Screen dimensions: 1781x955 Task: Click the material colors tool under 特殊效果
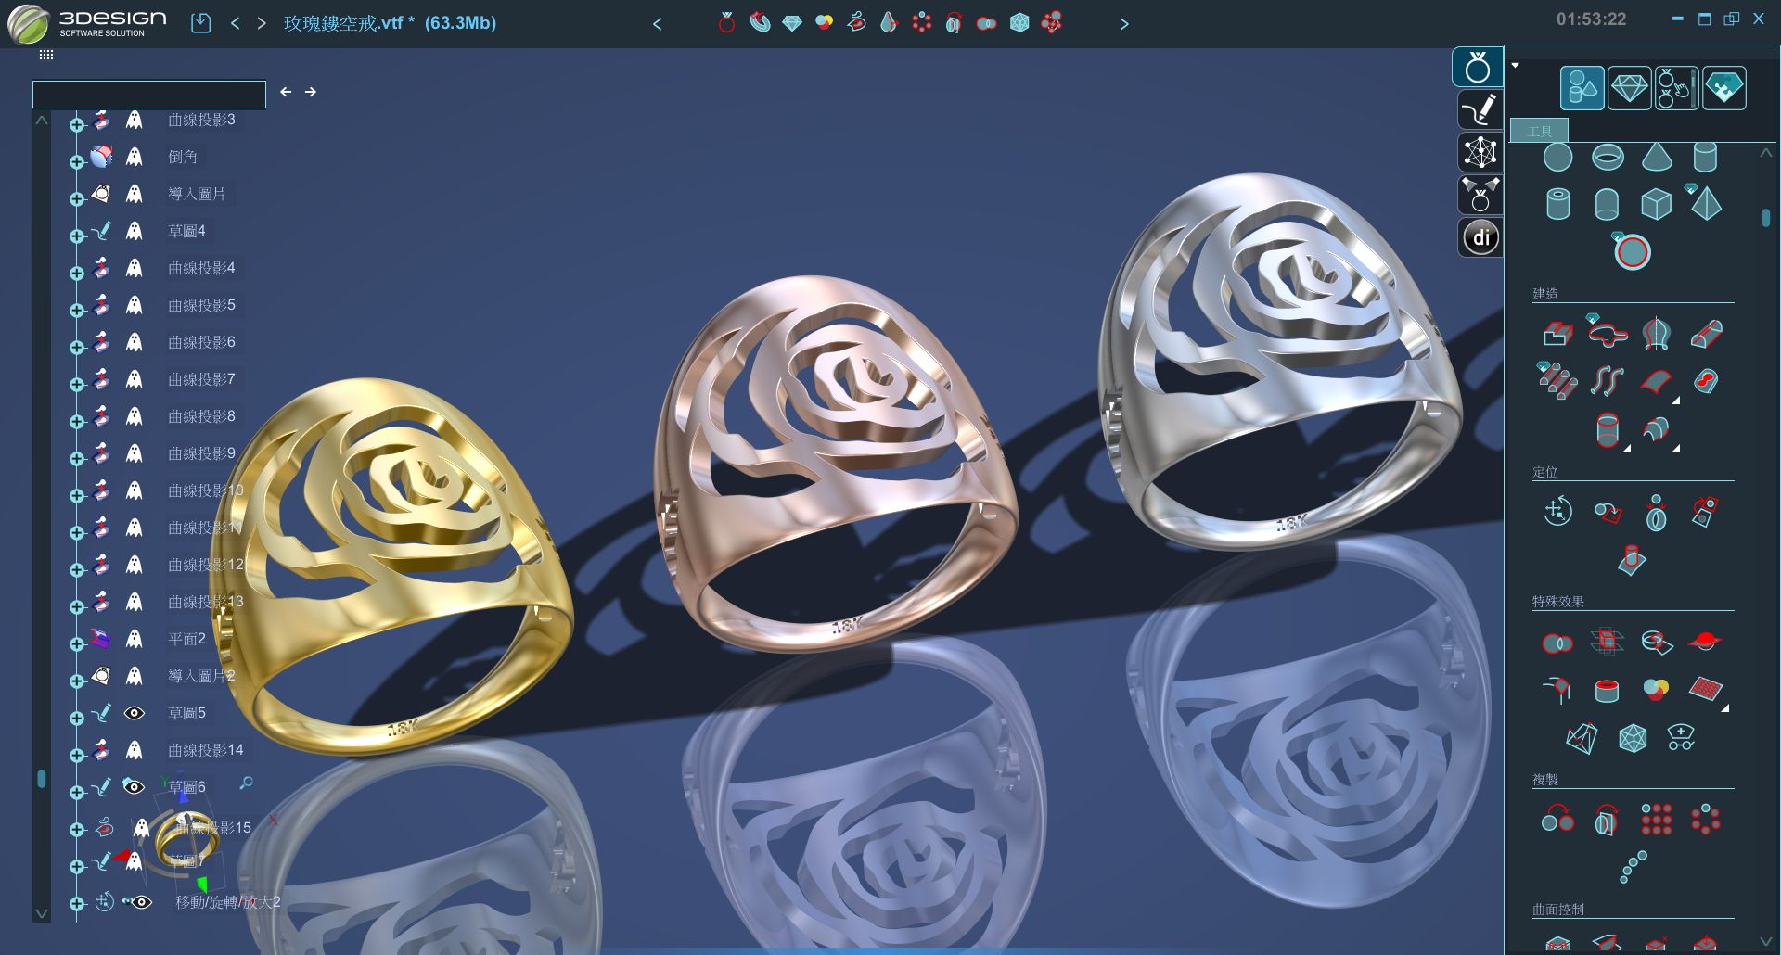pos(1656,689)
